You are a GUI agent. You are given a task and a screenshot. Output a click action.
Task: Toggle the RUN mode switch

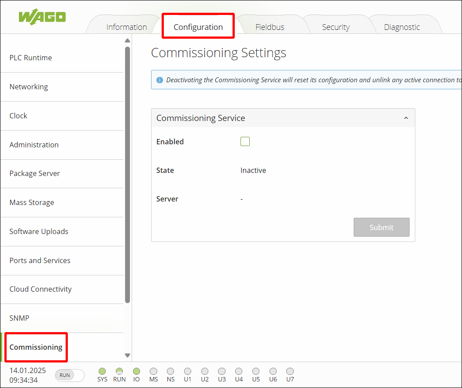(69, 375)
